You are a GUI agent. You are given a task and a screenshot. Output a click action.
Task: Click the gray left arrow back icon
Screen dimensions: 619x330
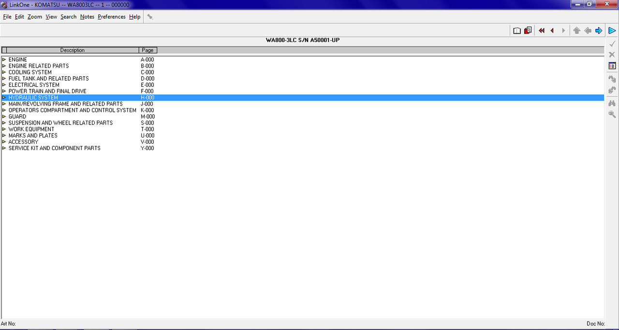point(588,30)
